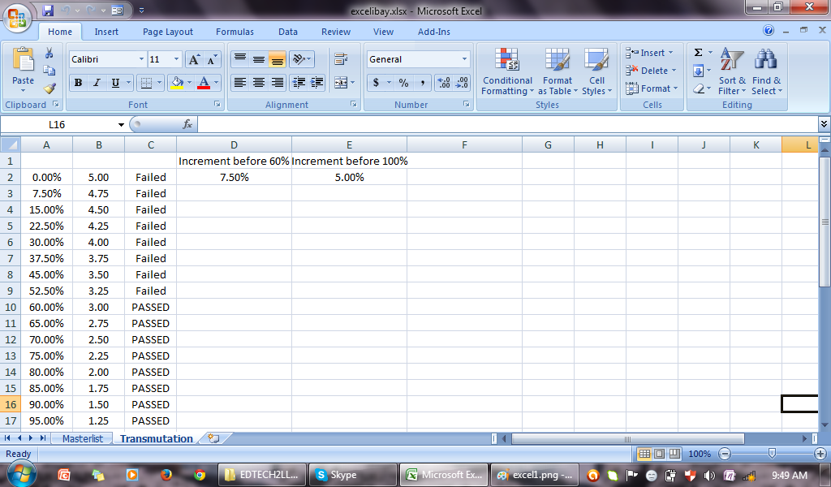The image size is (831, 487).
Task: Open Conditional Formatting
Action: pos(507,73)
